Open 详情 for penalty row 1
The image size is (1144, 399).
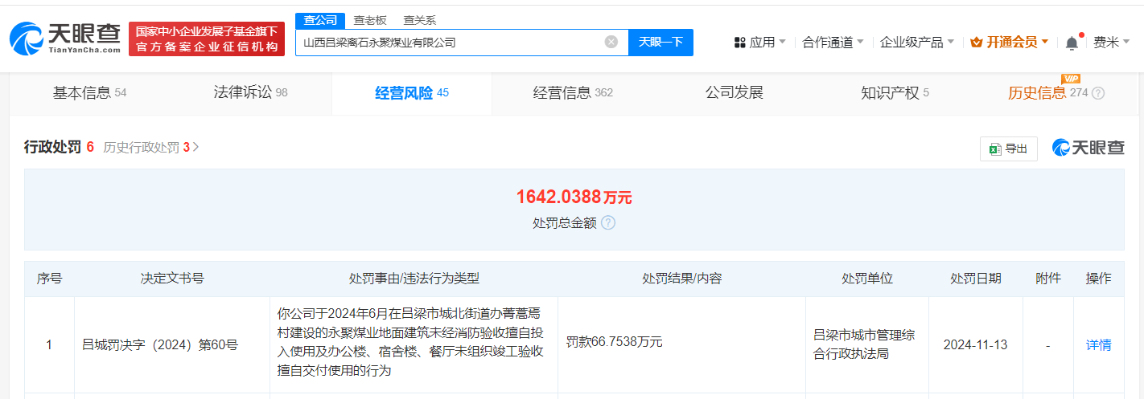coord(1098,345)
